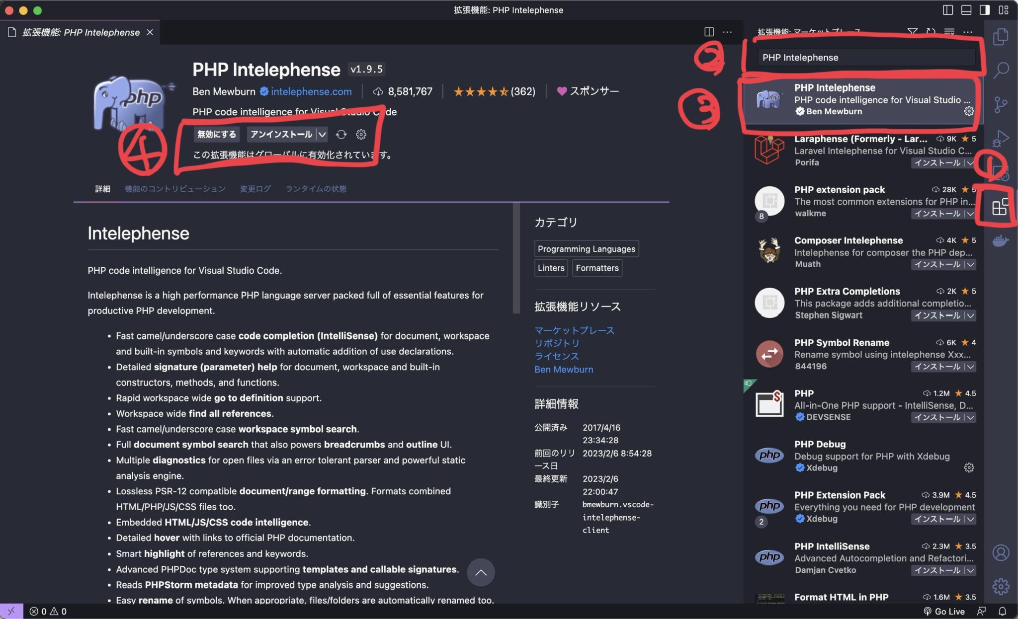Click the filter icon in the extensions panel

tap(913, 31)
